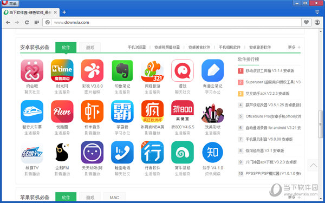Viewport: 325px width, 203px height.
Task: Open the 约会吧 app icon
Action: click(32, 70)
